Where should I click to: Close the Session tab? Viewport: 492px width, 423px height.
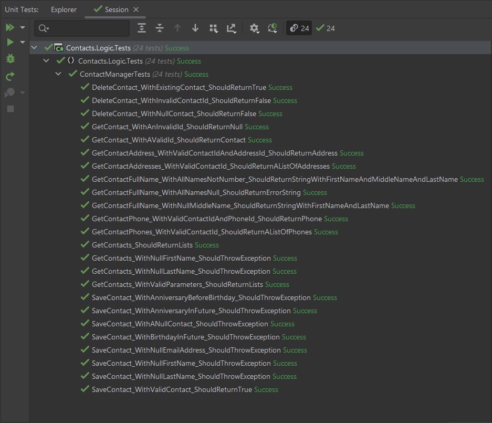[136, 9]
